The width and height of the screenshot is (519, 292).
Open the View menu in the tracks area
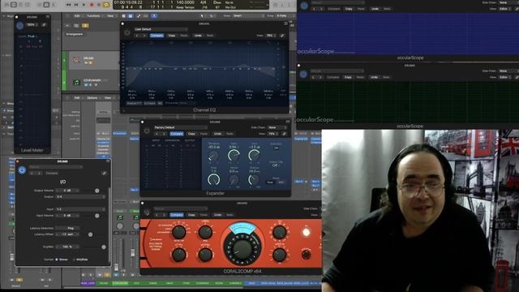point(110,16)
